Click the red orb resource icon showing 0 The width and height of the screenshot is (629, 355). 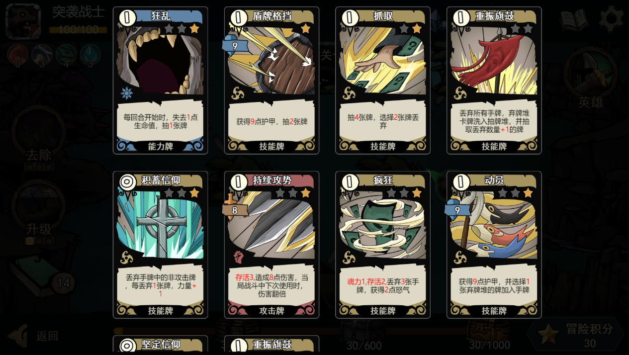tap(17, 55)
